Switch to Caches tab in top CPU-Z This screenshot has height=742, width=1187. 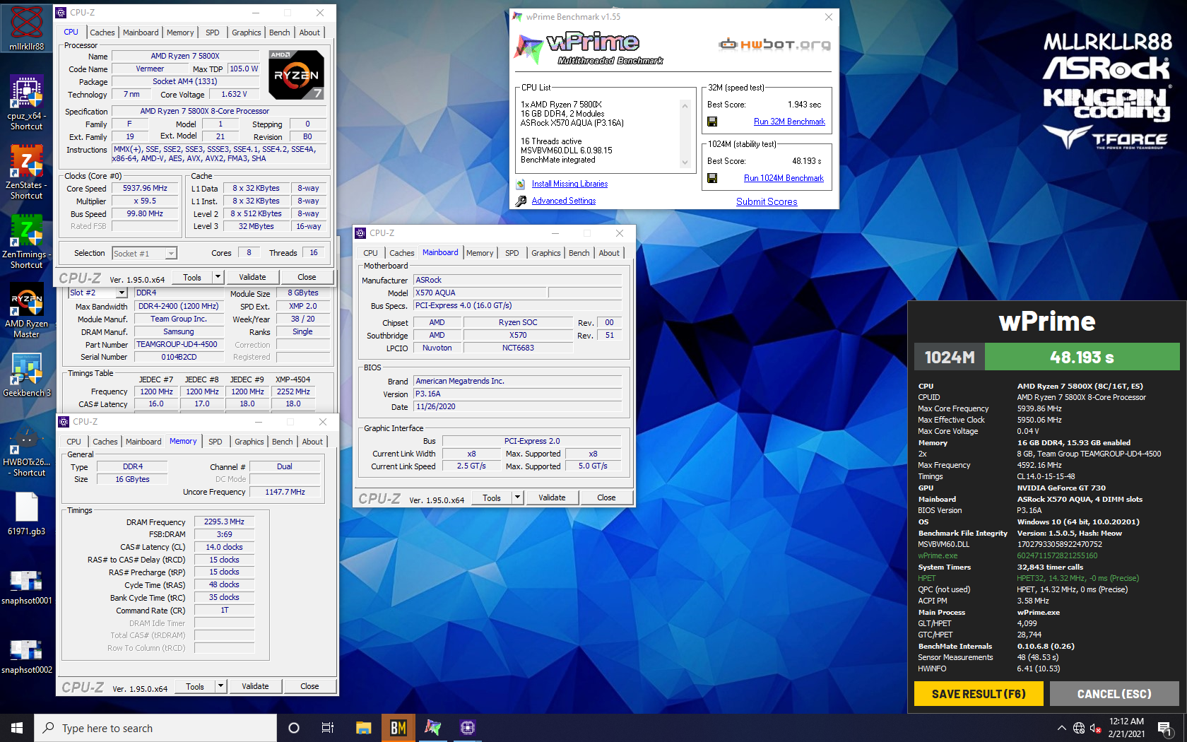coord(102,33)
